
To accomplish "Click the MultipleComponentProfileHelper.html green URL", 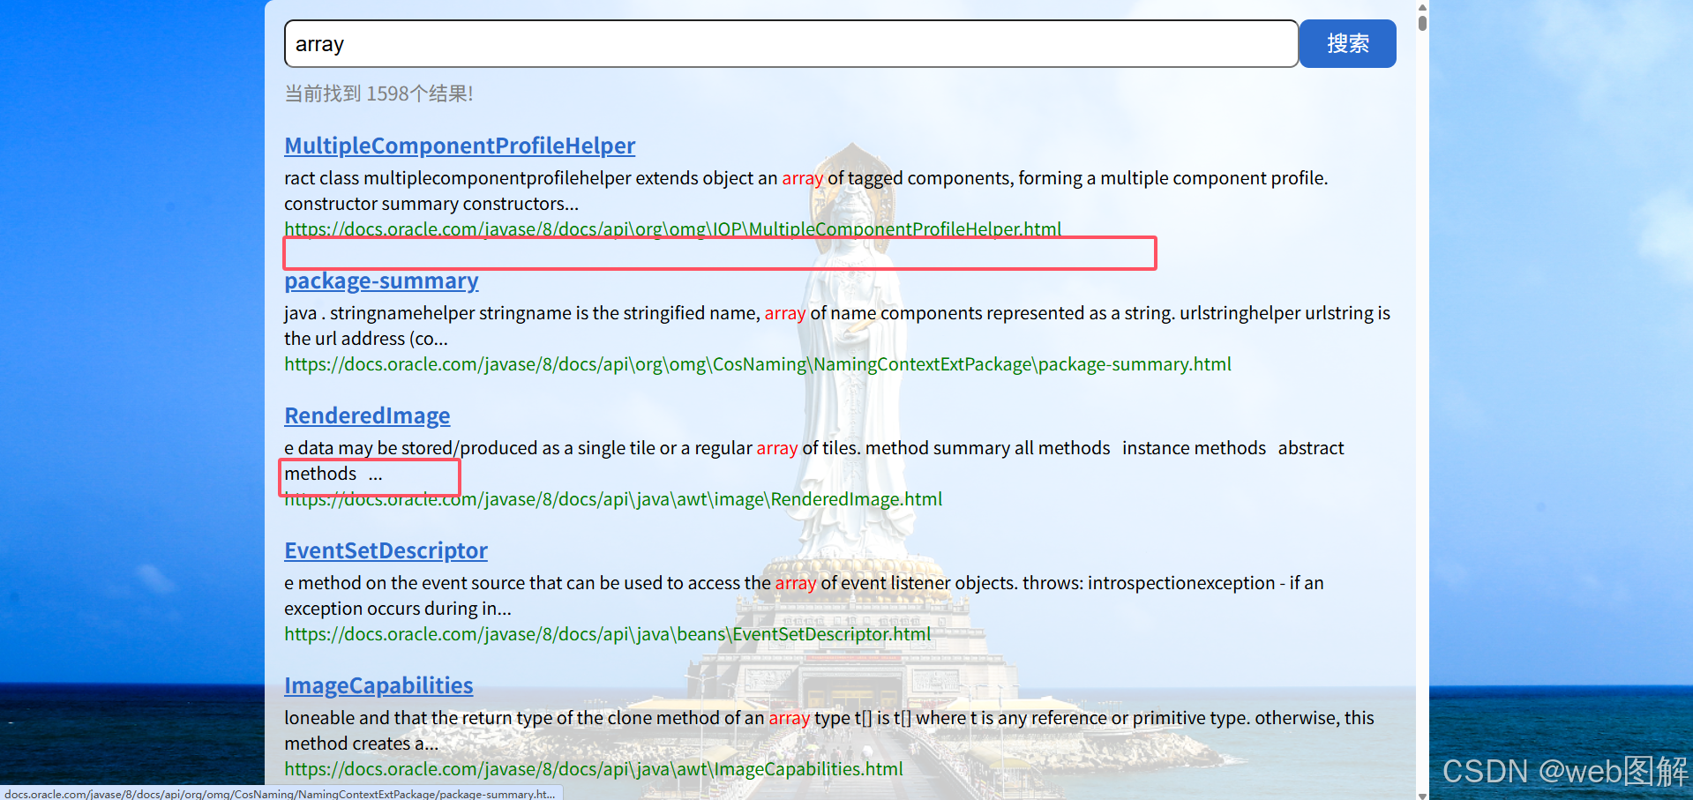I will (x=672, y=229).
